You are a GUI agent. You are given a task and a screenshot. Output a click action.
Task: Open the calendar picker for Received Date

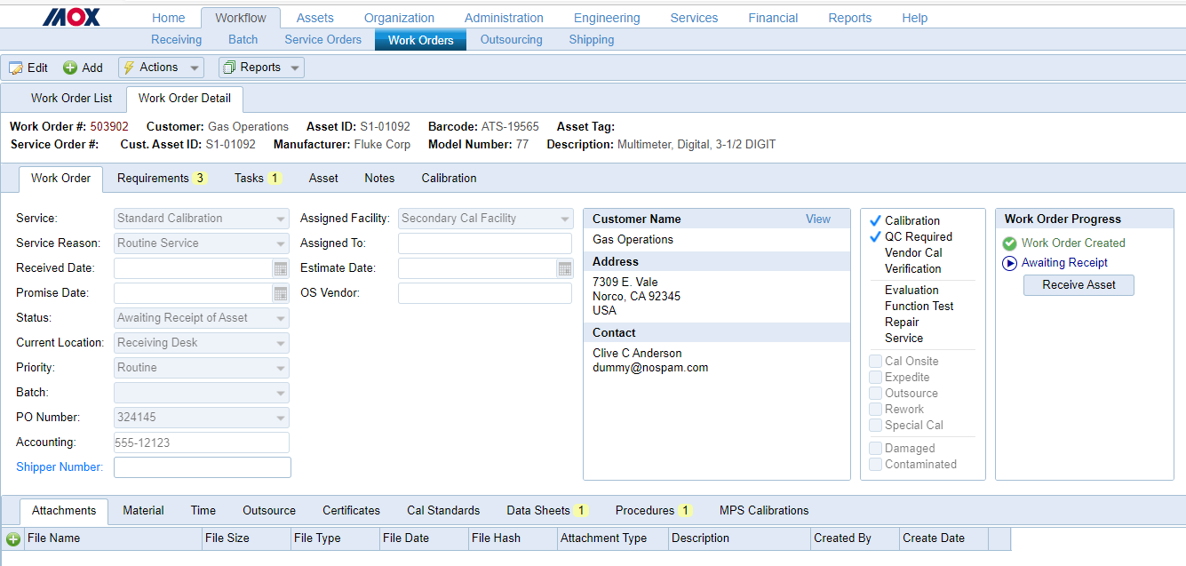pos(282,267)
